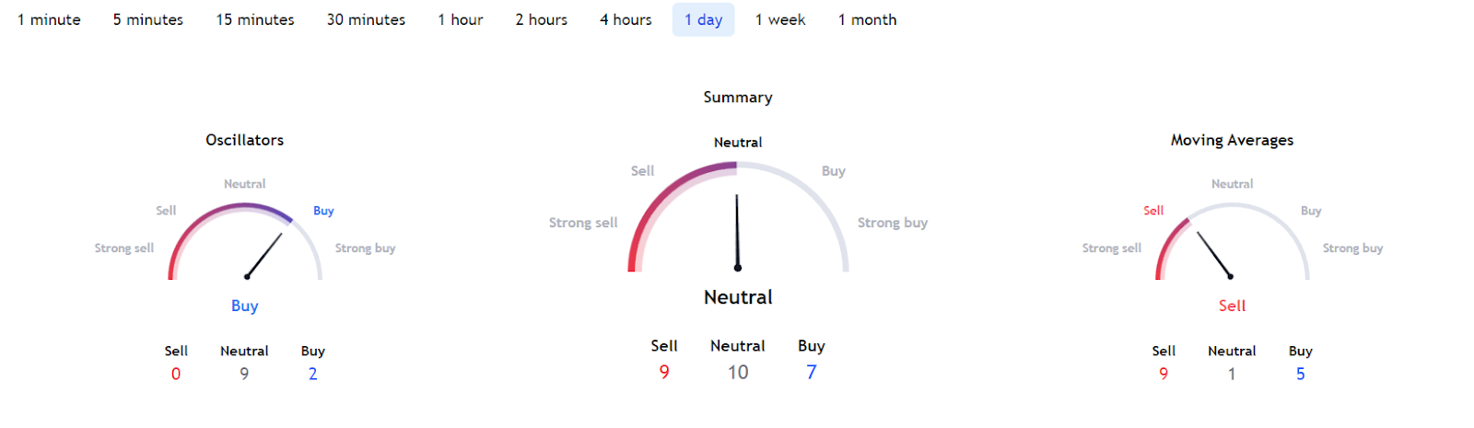
Task: Click the Moving Averages gauge needle
Action: pos(1214,254)
